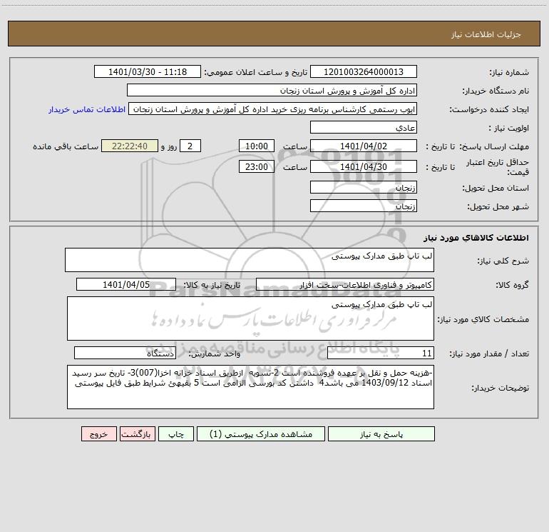The image size is (549, 532).
Task: Click the price validity date 1401/04/30
Action: (x=364, y=166)
